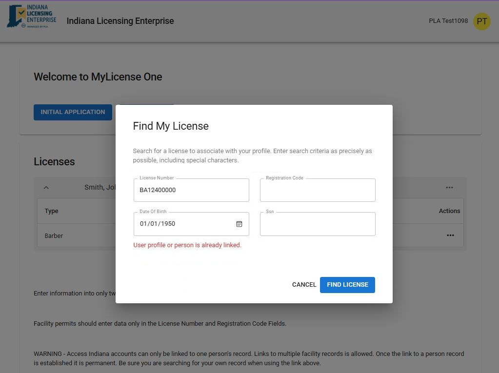
Task: Click the Indiana Licensing Enterprise header title
Action: (120, 21)
